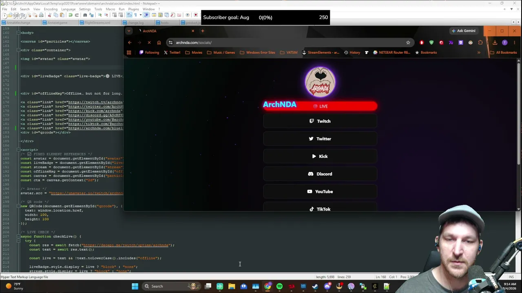522x293 pixels.
Task: Open the TikTok social link
Action: tap(320, 208)
